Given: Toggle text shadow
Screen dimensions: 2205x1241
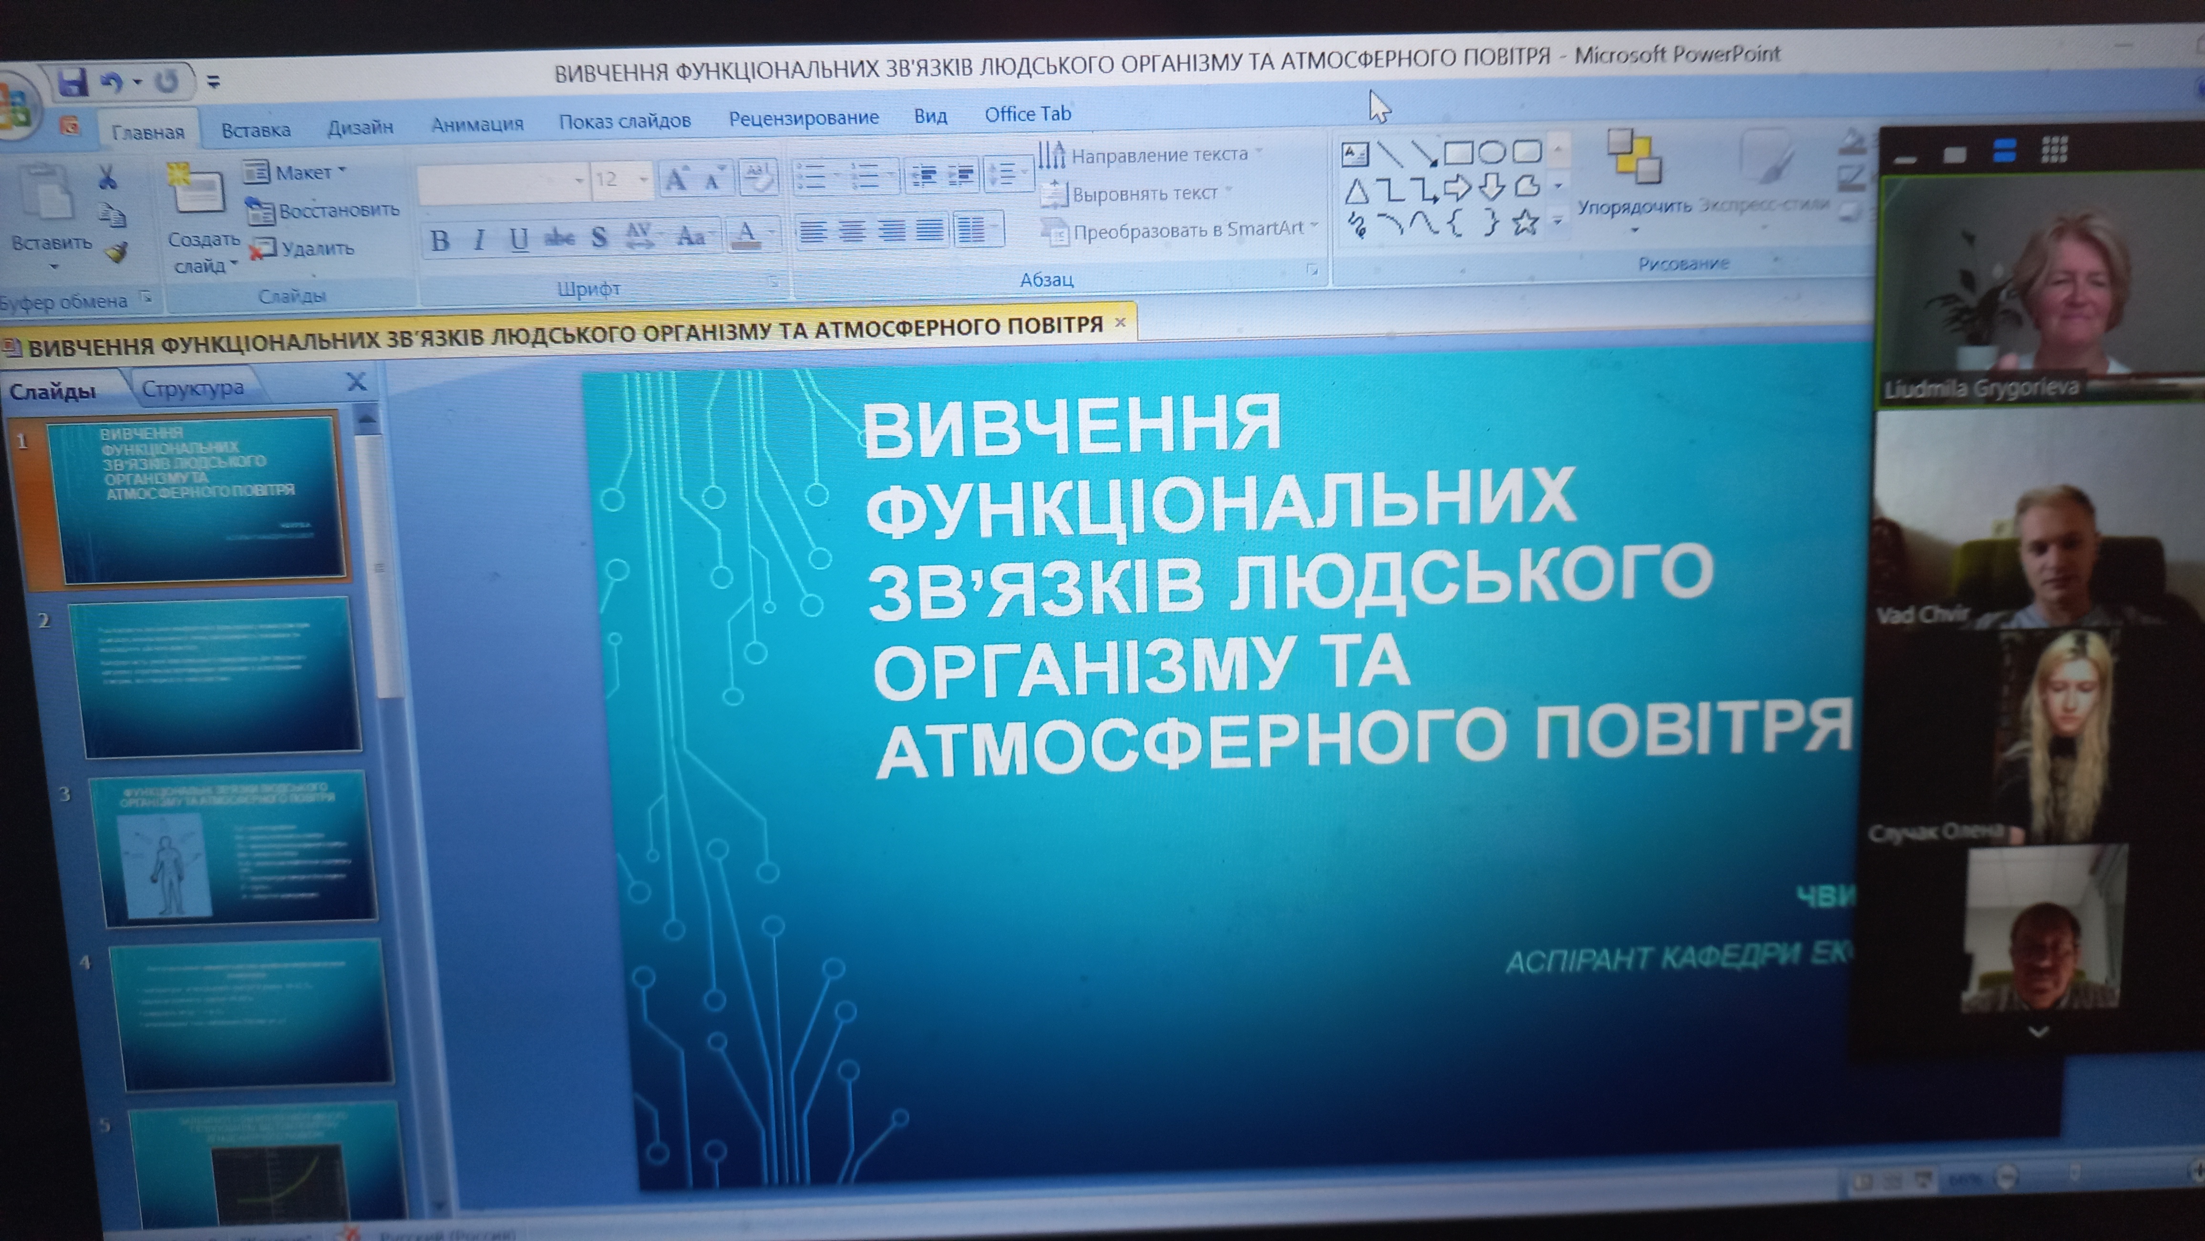Looking at the screenshot, I should tap(599, 236).
